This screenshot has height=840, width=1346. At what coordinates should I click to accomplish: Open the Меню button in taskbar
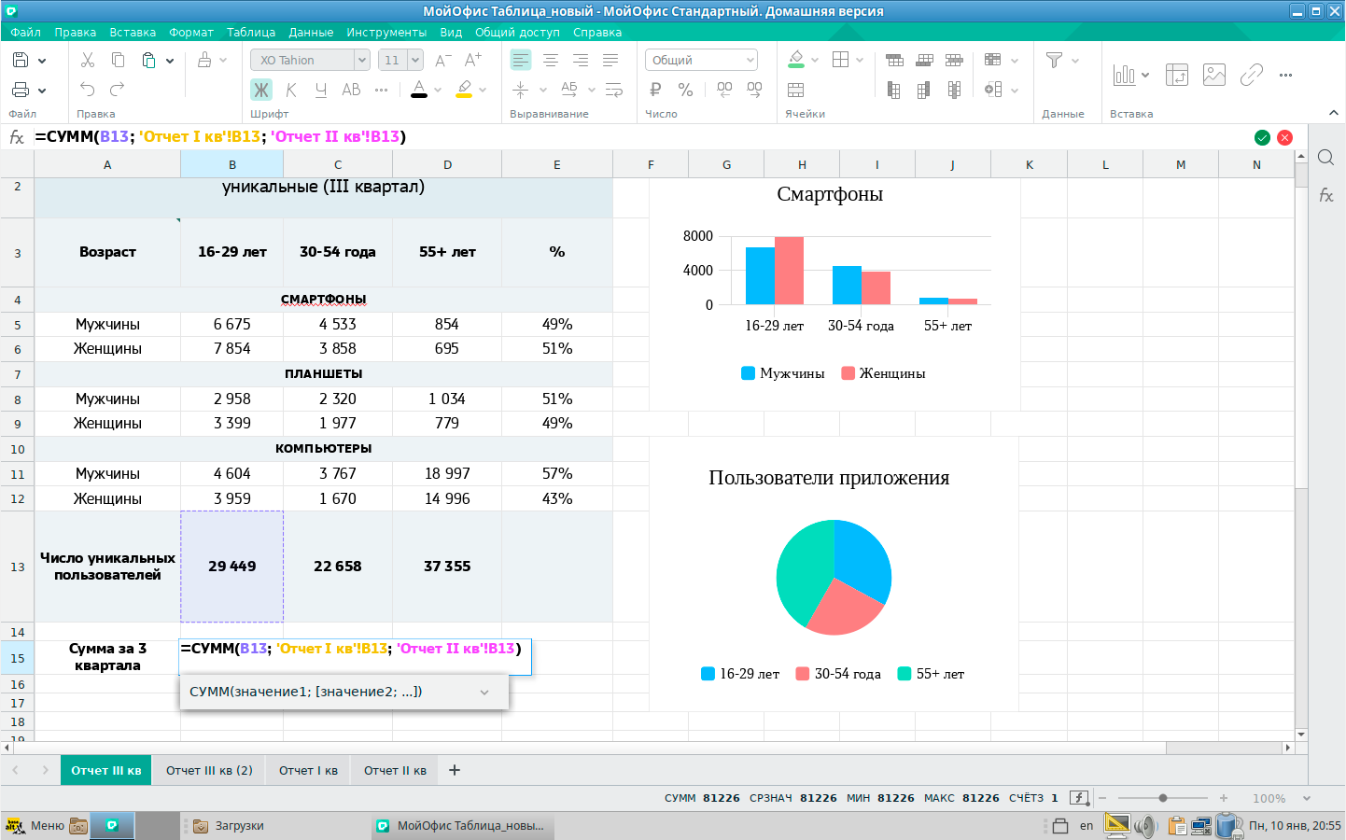point(35,825)
